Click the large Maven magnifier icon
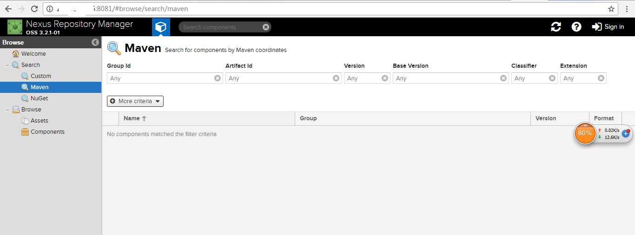 click(x=114, y=48)
